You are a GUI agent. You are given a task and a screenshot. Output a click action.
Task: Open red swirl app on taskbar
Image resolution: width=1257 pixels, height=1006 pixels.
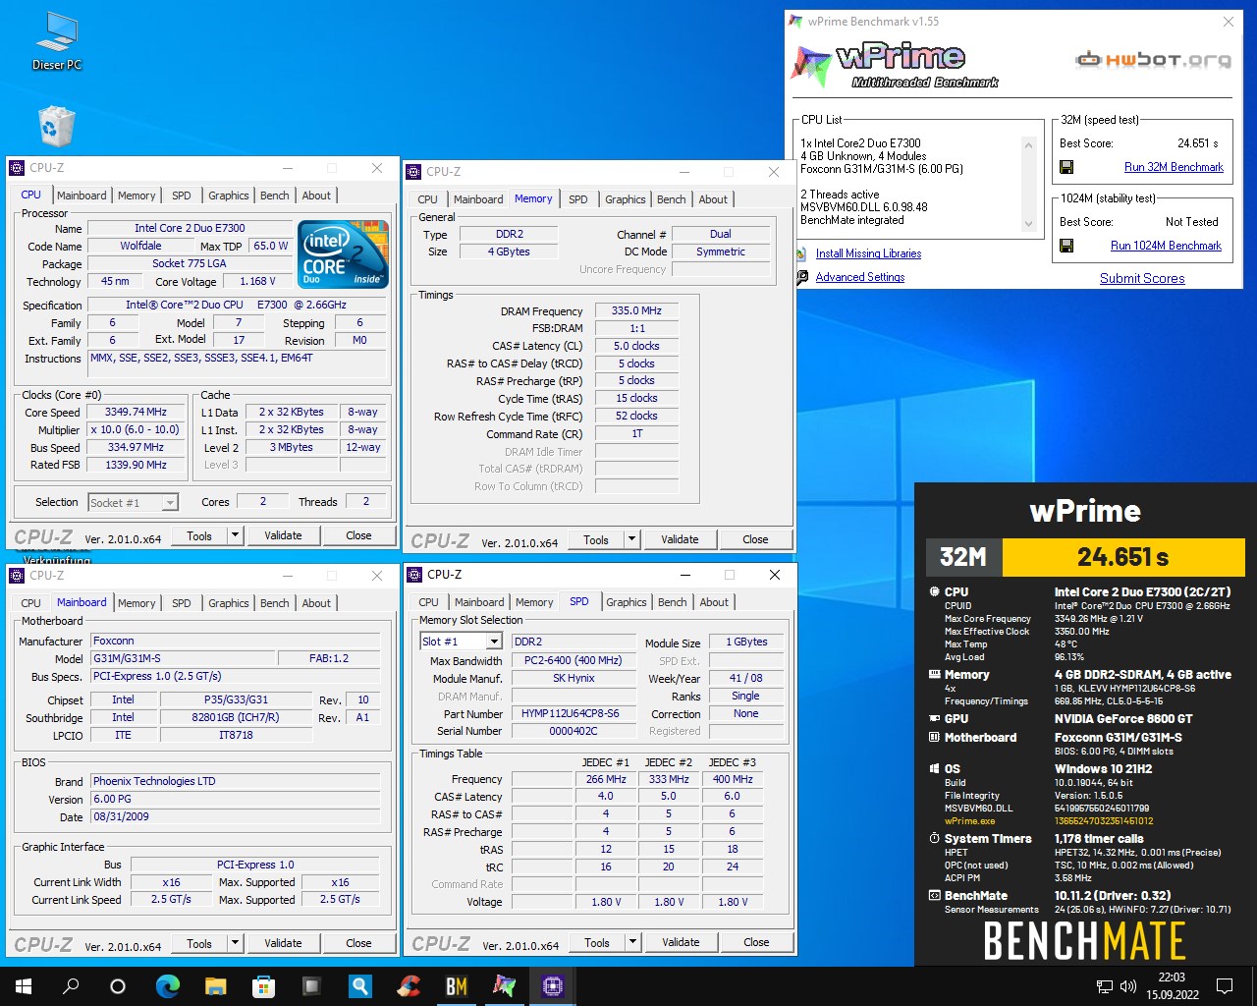409,986
